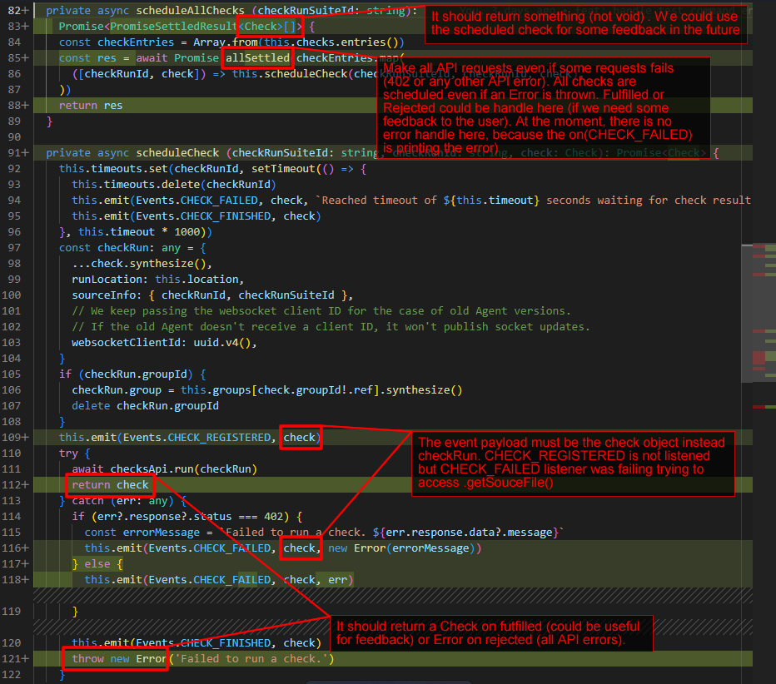This screenshot has width=776, height=684.
Task: Click line number 122 in the gutter
Action: (x=12, y=675)
